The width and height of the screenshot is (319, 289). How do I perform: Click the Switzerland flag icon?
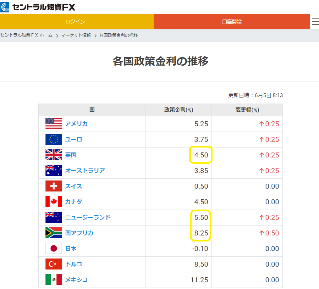(x=54, y=186)
